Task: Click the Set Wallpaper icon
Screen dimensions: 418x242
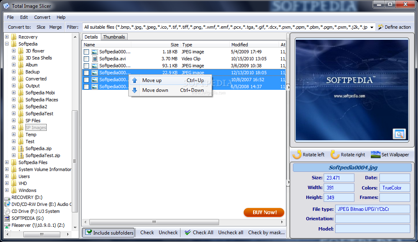Action: tap(376, 155)
